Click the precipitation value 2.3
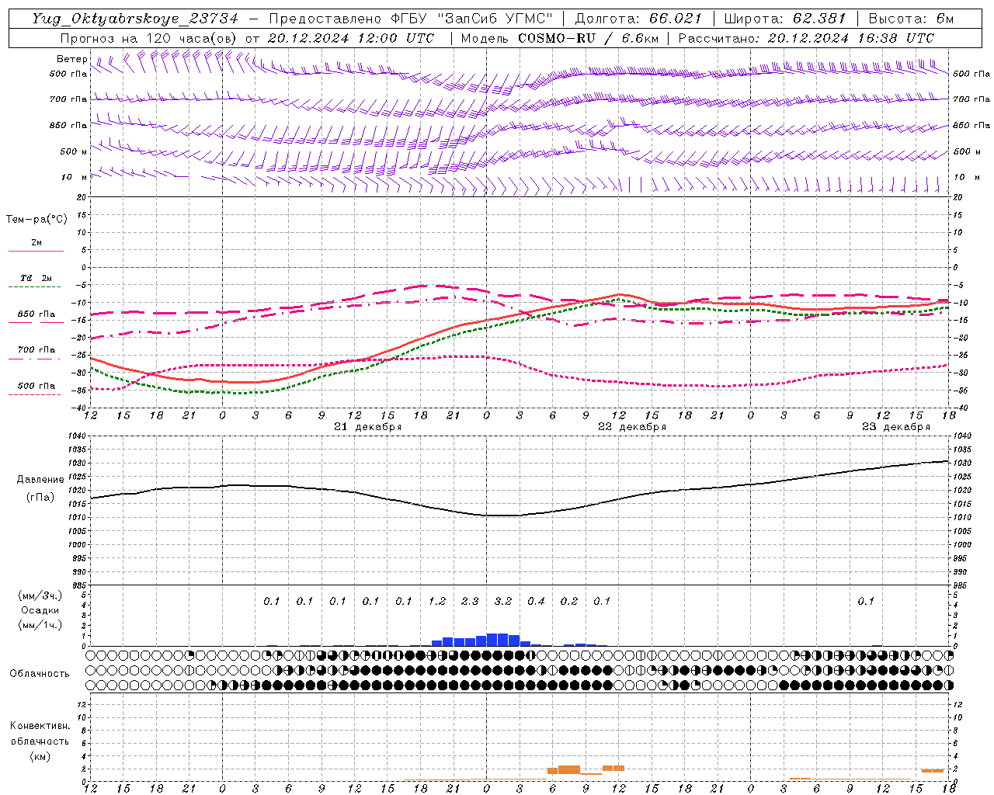Viewport: 994px width, 795px height. pos(470,601)
